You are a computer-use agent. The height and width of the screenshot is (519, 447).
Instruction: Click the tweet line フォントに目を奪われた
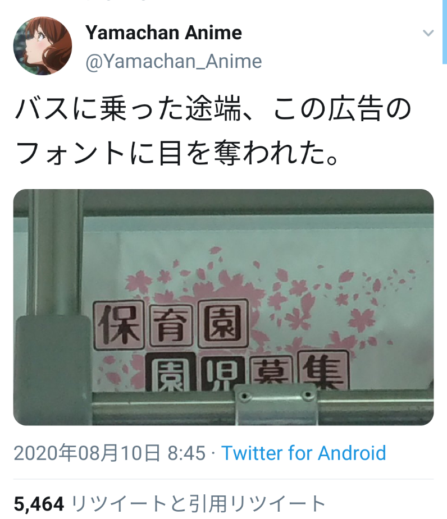point(177,153)
